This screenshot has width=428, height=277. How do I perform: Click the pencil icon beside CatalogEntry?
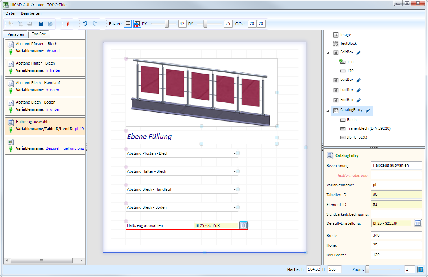tap(368, 110)
